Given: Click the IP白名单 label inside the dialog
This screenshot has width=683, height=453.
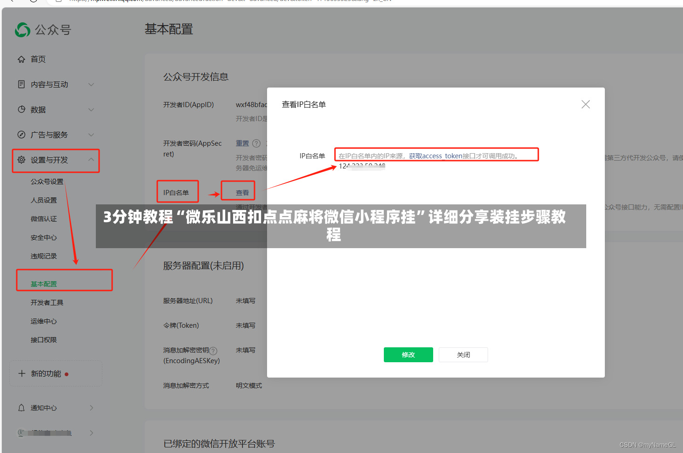Looking at the screenshot, I should click(x=312, y=156).
